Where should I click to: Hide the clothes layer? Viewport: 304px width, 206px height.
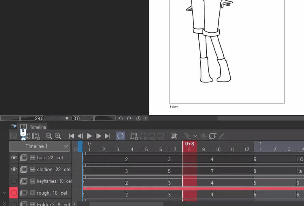[x=14, y=170]
